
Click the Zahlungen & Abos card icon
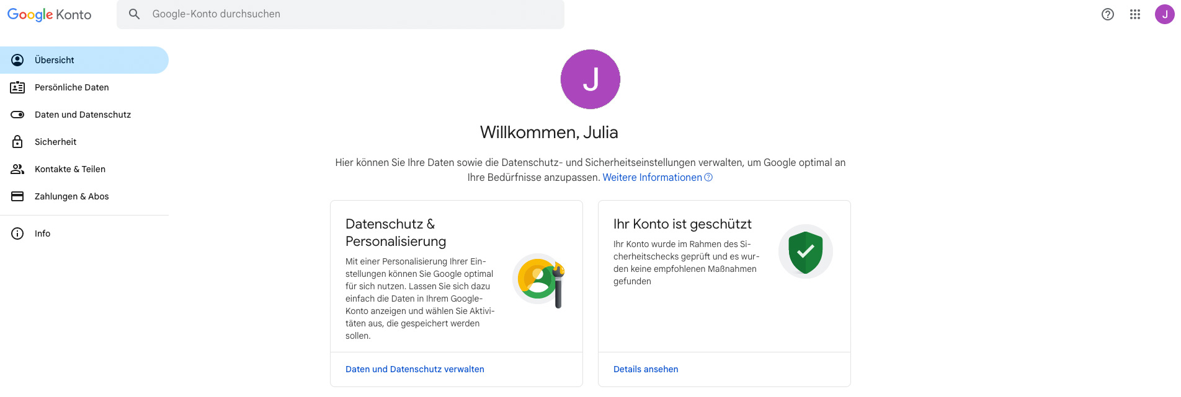click(x=17, y=196)
